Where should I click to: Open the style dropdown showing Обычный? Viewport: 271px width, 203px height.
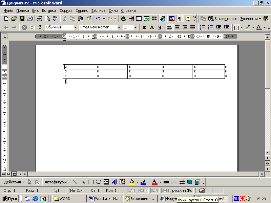tap(76, 27)
